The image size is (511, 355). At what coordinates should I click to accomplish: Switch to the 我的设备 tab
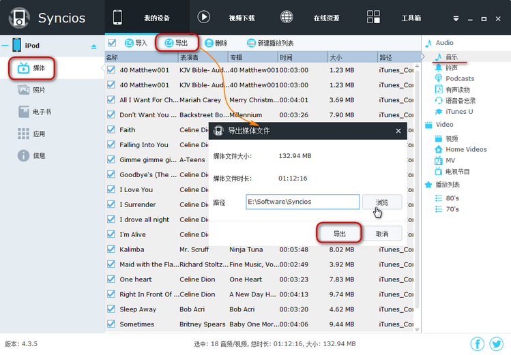[147, 18]
